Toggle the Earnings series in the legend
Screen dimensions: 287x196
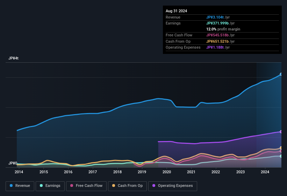coord(50,185)
